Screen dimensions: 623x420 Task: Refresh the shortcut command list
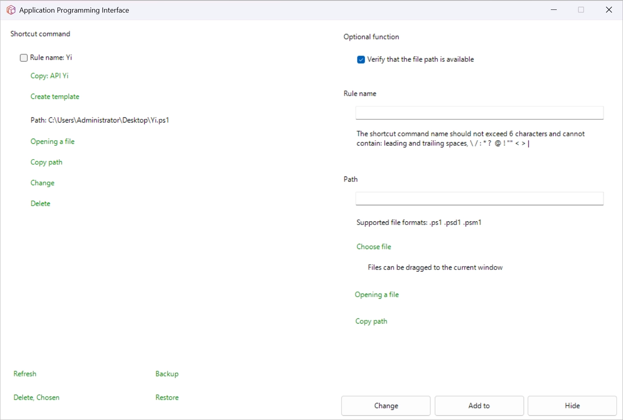(25, 374)
